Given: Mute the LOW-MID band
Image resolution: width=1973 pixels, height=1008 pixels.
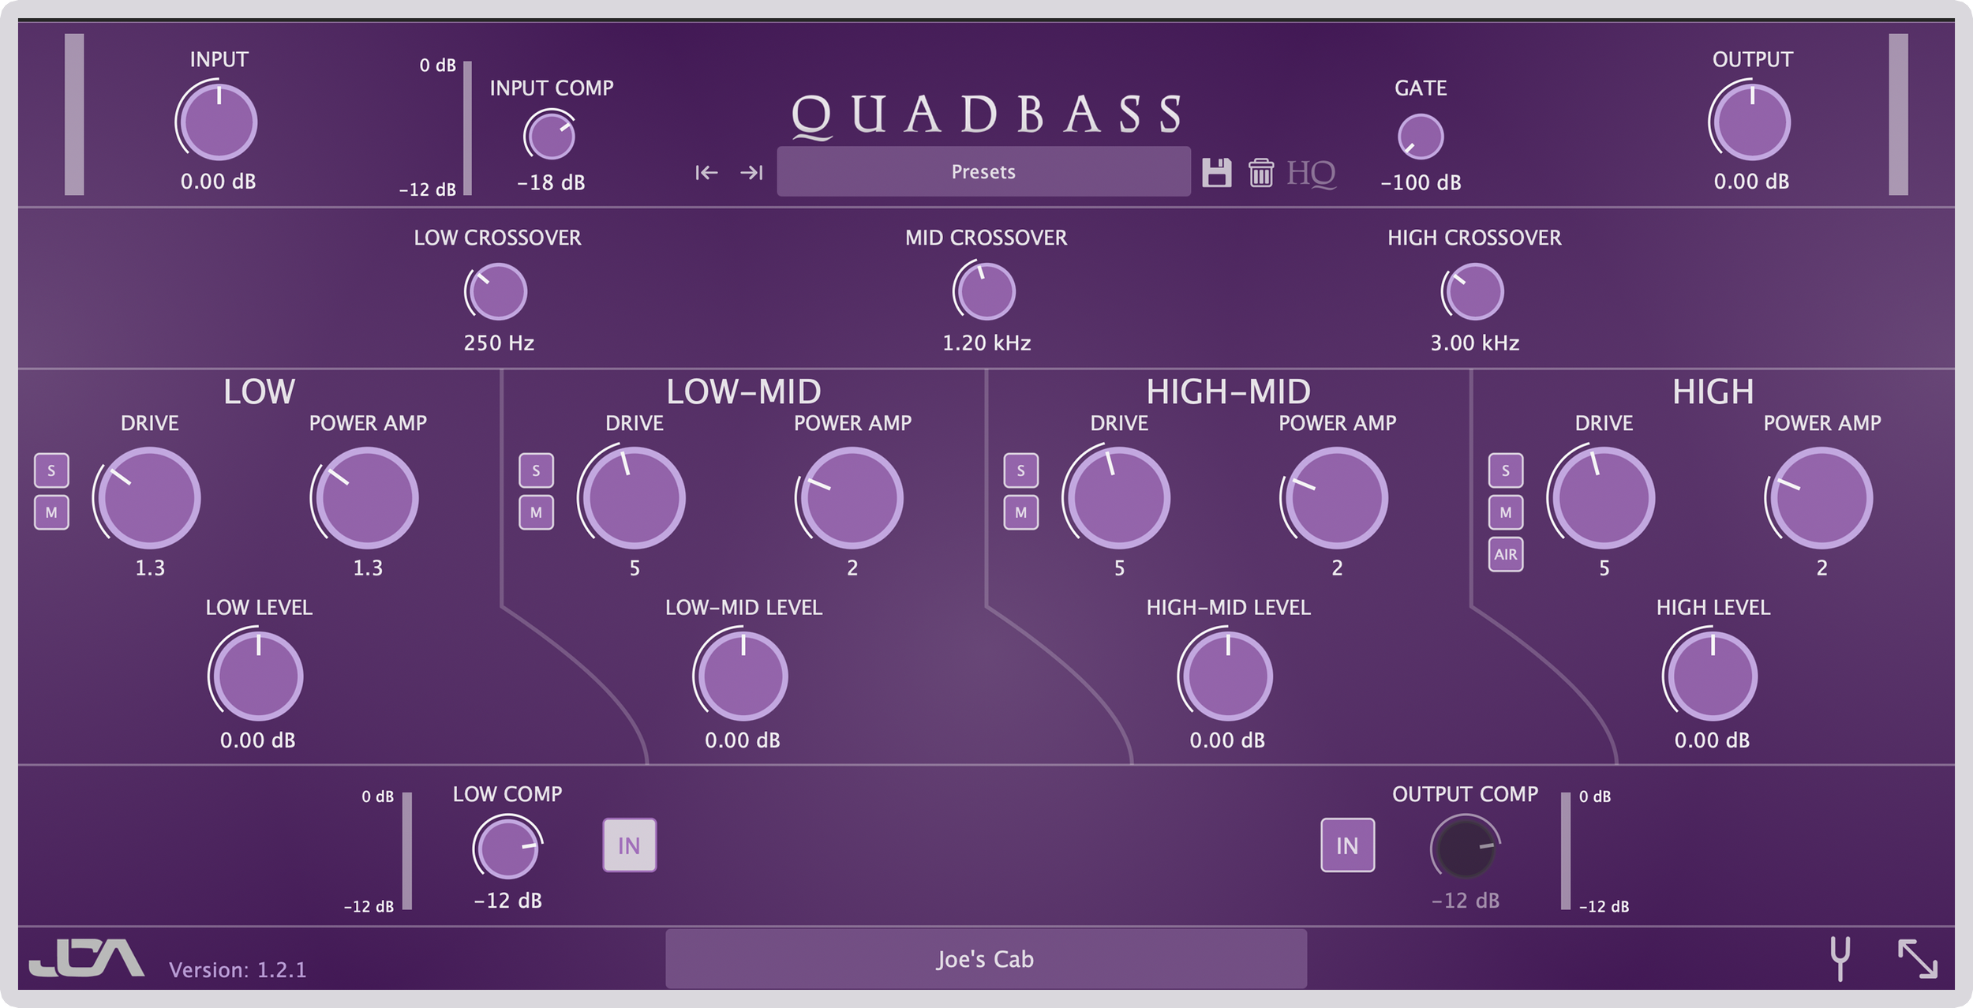Looking at the screenshot, I should [x=536, y=512].
